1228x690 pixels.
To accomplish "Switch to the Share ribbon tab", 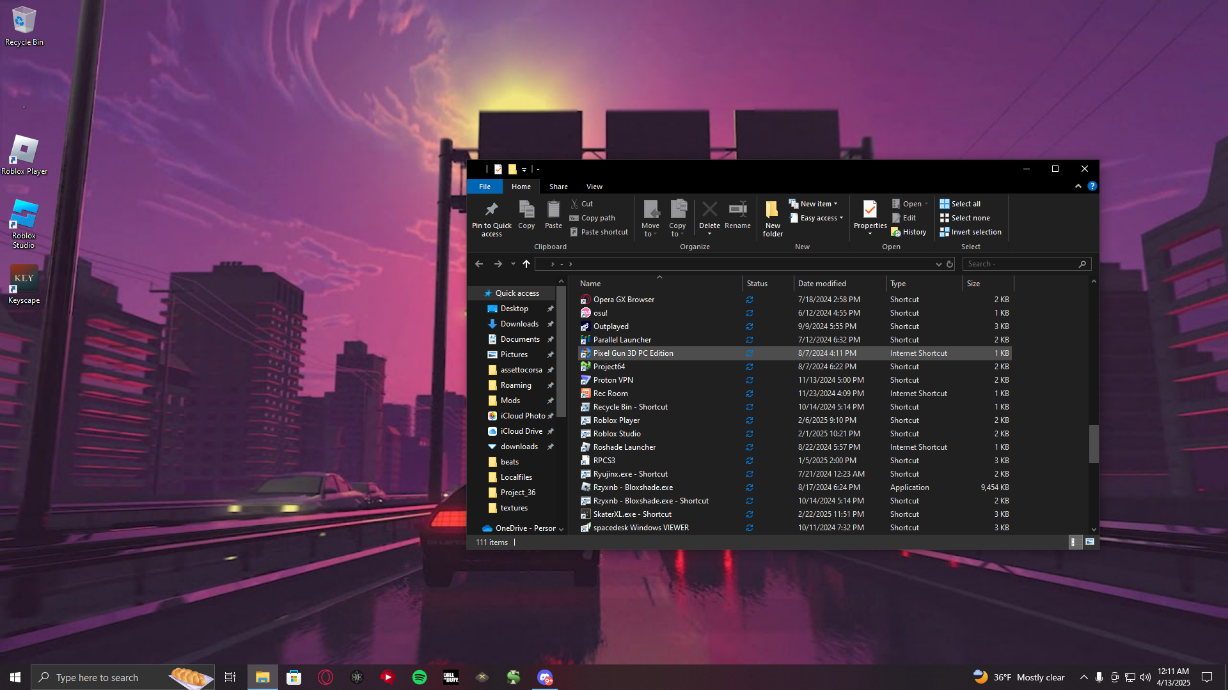I will click(558, 187).
